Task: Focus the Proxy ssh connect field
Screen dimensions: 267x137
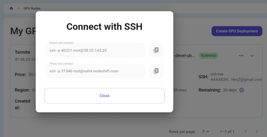Action: [x=95, y=71]
